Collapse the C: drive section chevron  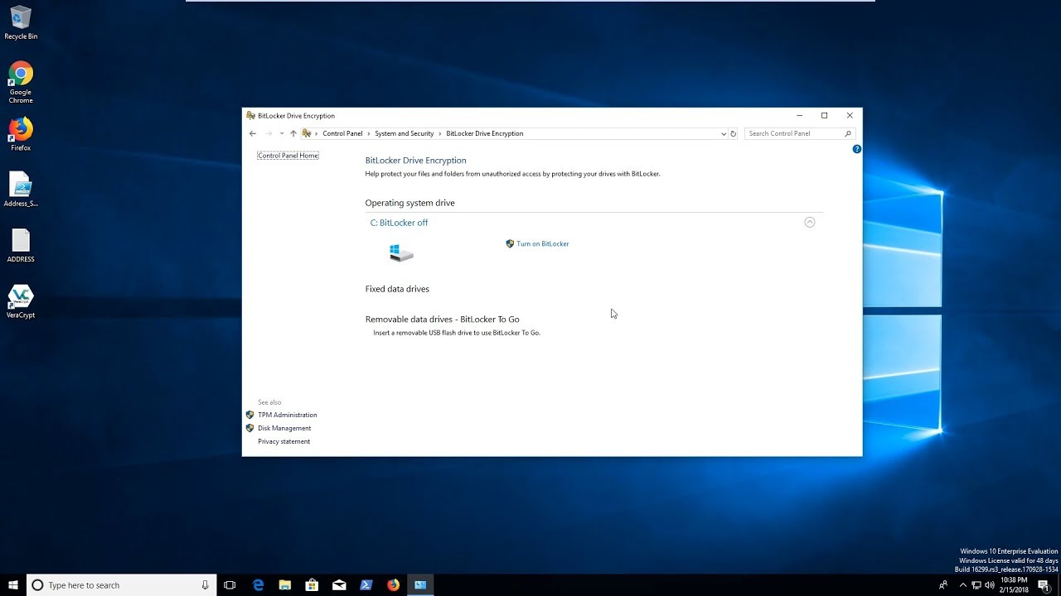[810, 222]
